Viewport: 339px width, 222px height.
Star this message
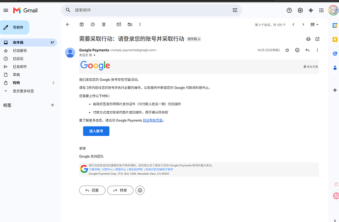coord(287,50)
